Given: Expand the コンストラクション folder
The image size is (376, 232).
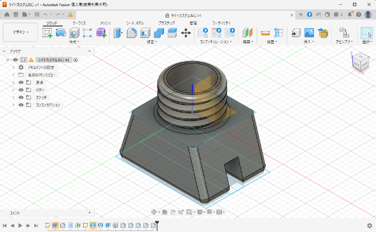Looking at the screenshot, I should click(14, 105).
